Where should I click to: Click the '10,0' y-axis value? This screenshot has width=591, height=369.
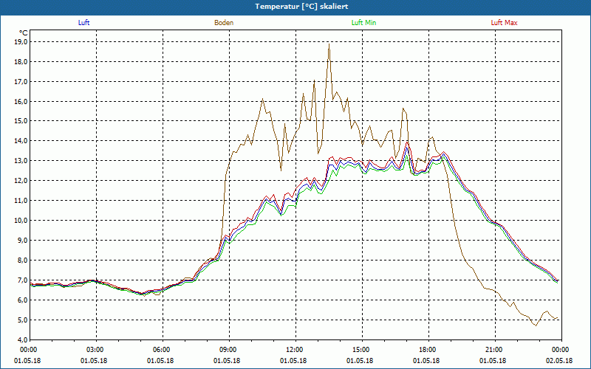[x=21, y=221]
